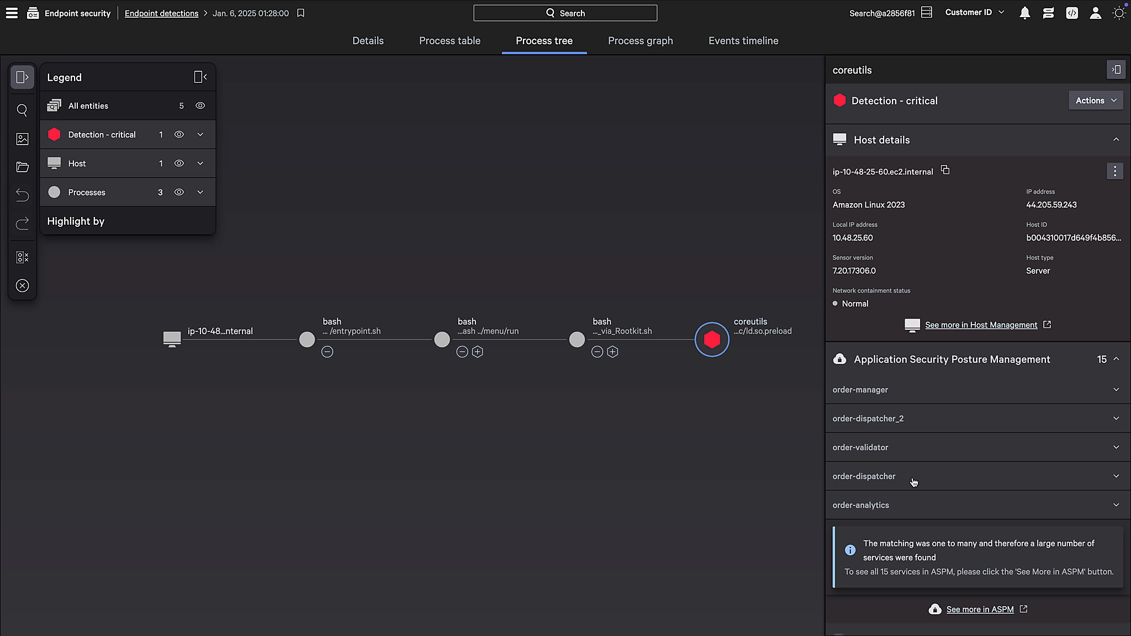Image resolution: width=1131 pixels, height=636 pixels.
Task: Toggle visibility of All entities
Action: point(200,105)
